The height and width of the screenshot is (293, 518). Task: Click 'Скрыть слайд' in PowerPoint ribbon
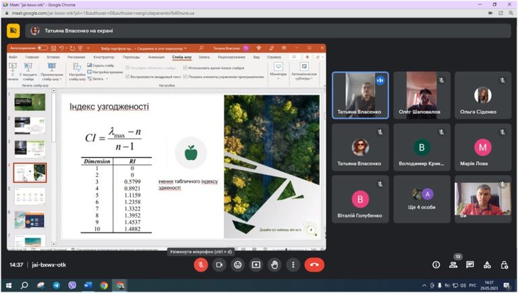click(100, 65)
